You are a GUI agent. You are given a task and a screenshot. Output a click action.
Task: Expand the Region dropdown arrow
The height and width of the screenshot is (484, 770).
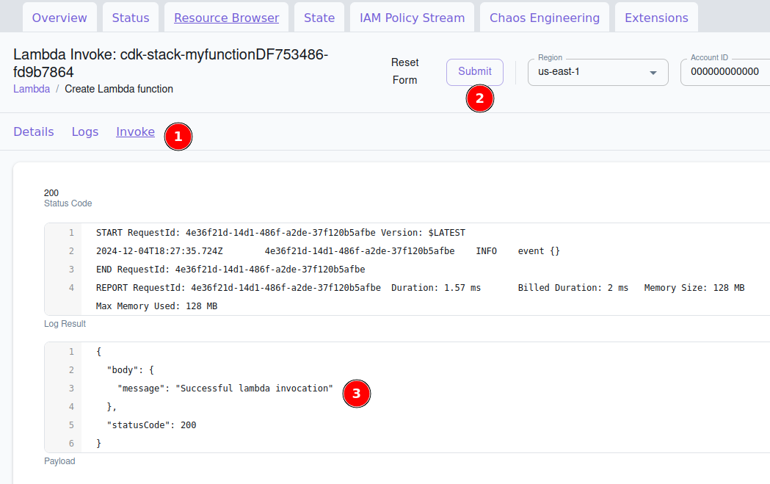click(653, 73)
